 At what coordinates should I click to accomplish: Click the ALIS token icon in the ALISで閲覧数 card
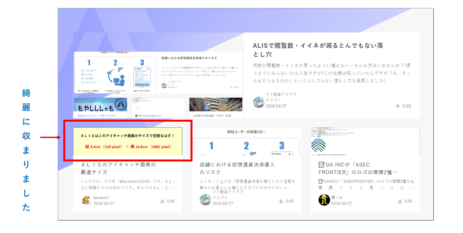pyautogui.click(x=397, y=106)
